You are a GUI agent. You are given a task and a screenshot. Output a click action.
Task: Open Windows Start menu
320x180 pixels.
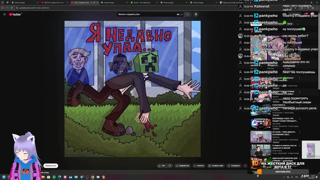(x=4, y=177)
